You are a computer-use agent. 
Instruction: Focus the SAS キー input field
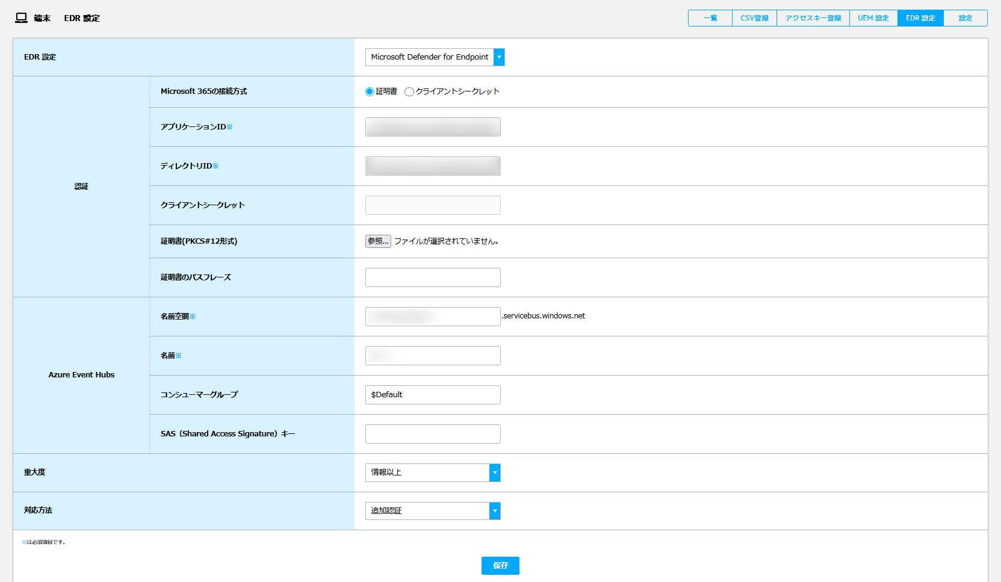[x=433, y=434]
